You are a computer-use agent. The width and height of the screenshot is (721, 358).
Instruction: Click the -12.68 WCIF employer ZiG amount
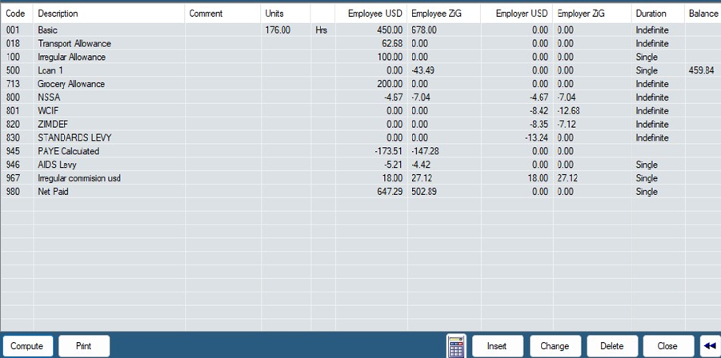click(570, 111)
